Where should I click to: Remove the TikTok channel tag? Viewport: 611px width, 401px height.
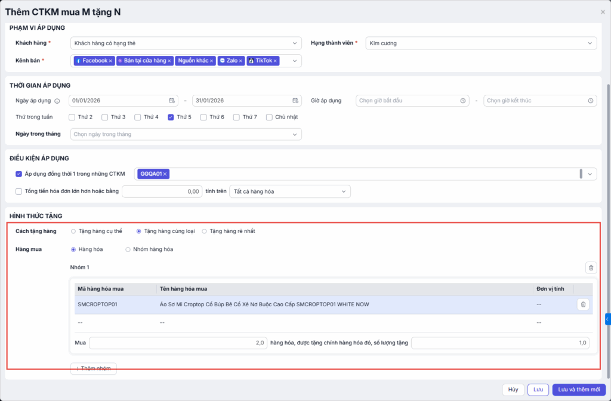tap(276, 61)
